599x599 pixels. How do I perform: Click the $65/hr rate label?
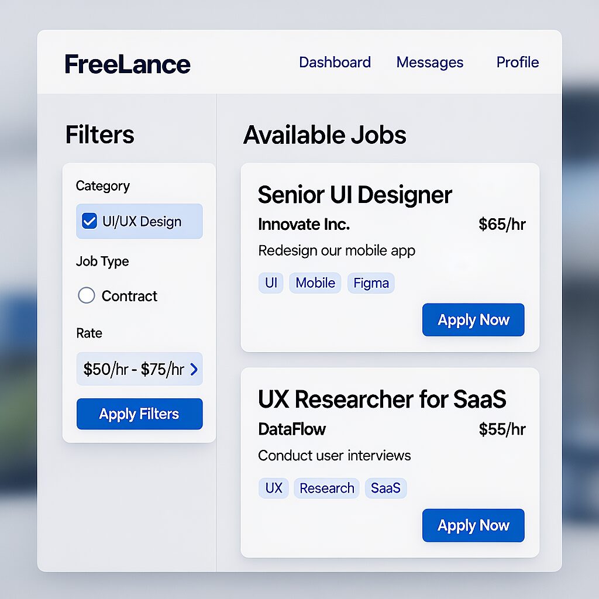point(502,223)
